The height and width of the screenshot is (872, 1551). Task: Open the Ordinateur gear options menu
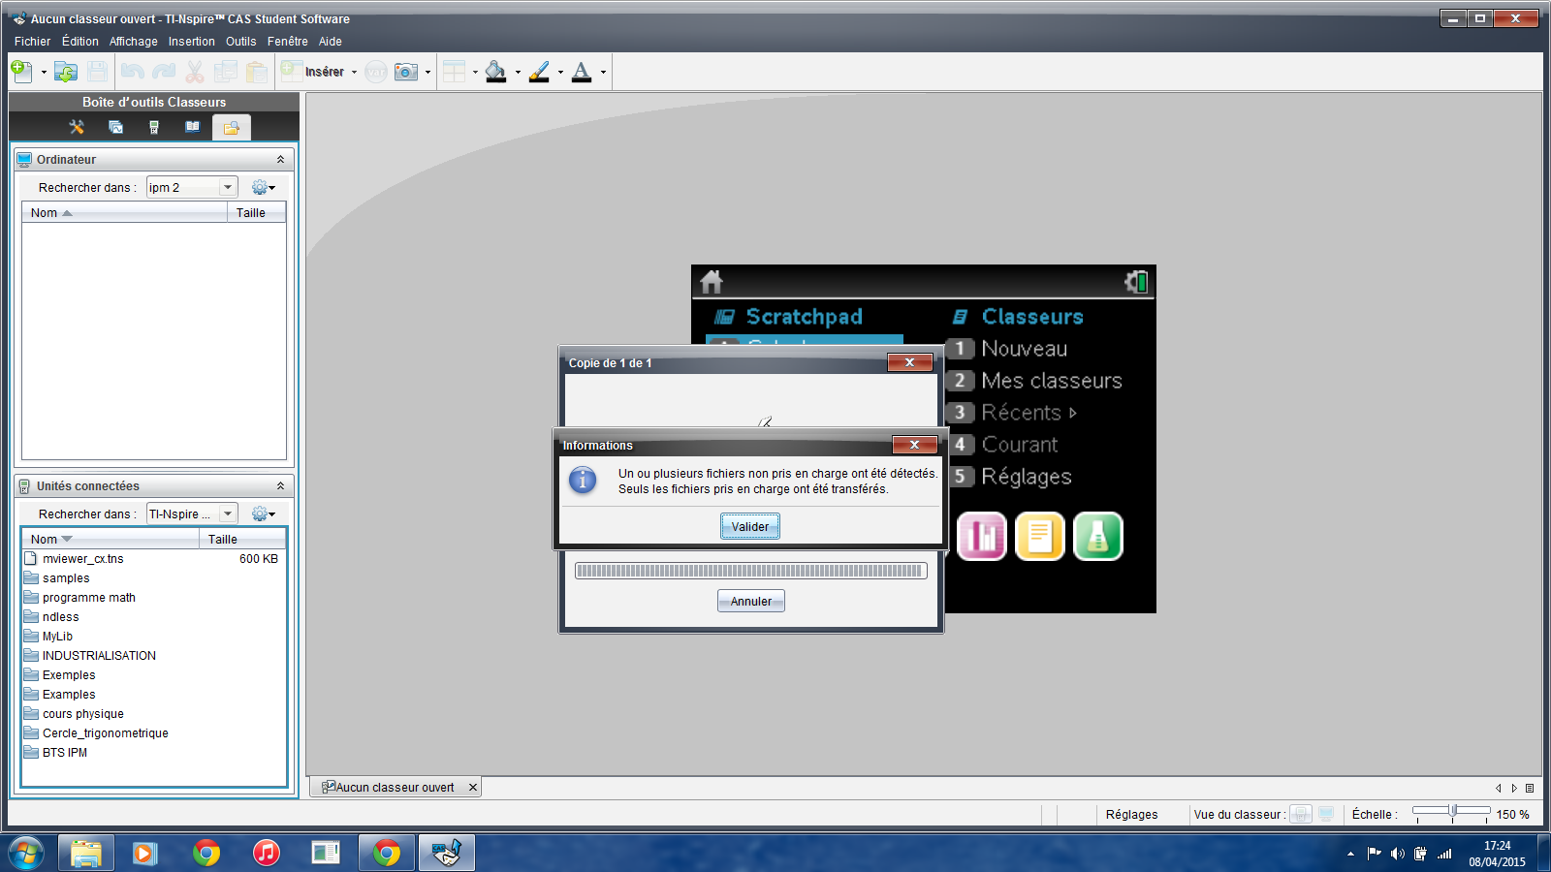point(264,188)
